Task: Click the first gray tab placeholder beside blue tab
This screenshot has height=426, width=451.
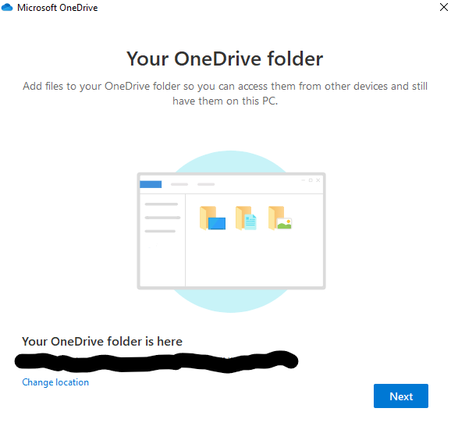Action: [179, 184]
